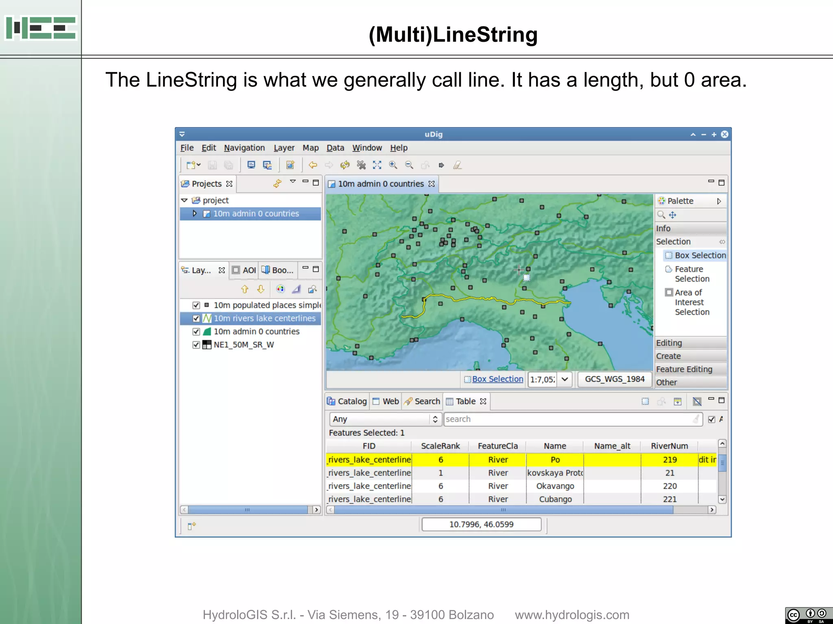Viewport: 833px width, 624px height.
Task: Move layer down with yellow down arrow
Action: (x=261, y=289)
